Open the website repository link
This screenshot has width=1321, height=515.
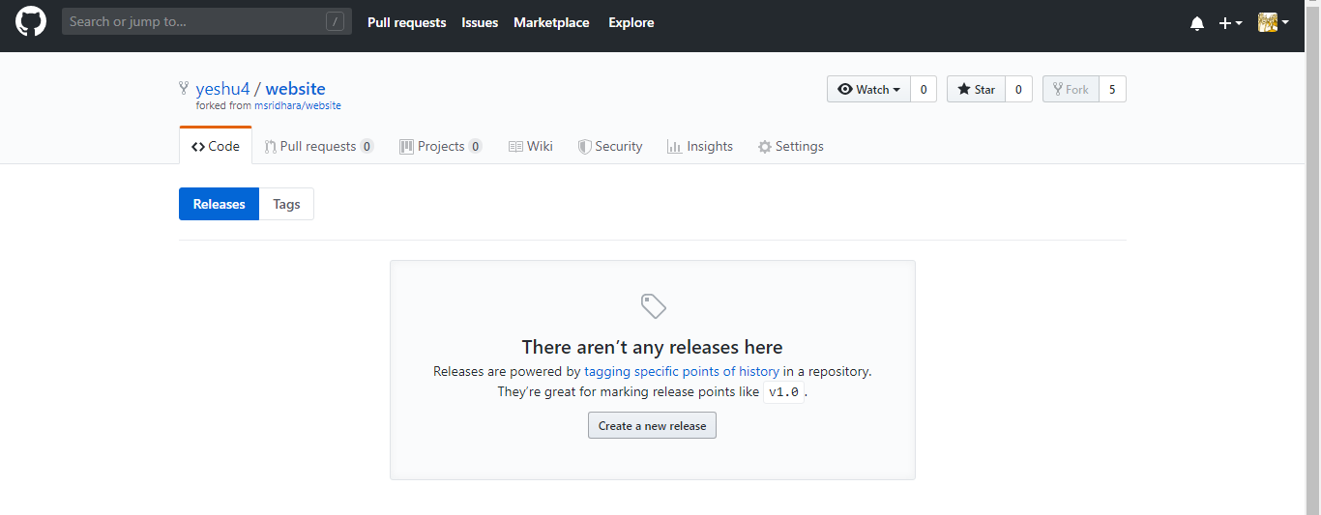click(x=296, y=89)
